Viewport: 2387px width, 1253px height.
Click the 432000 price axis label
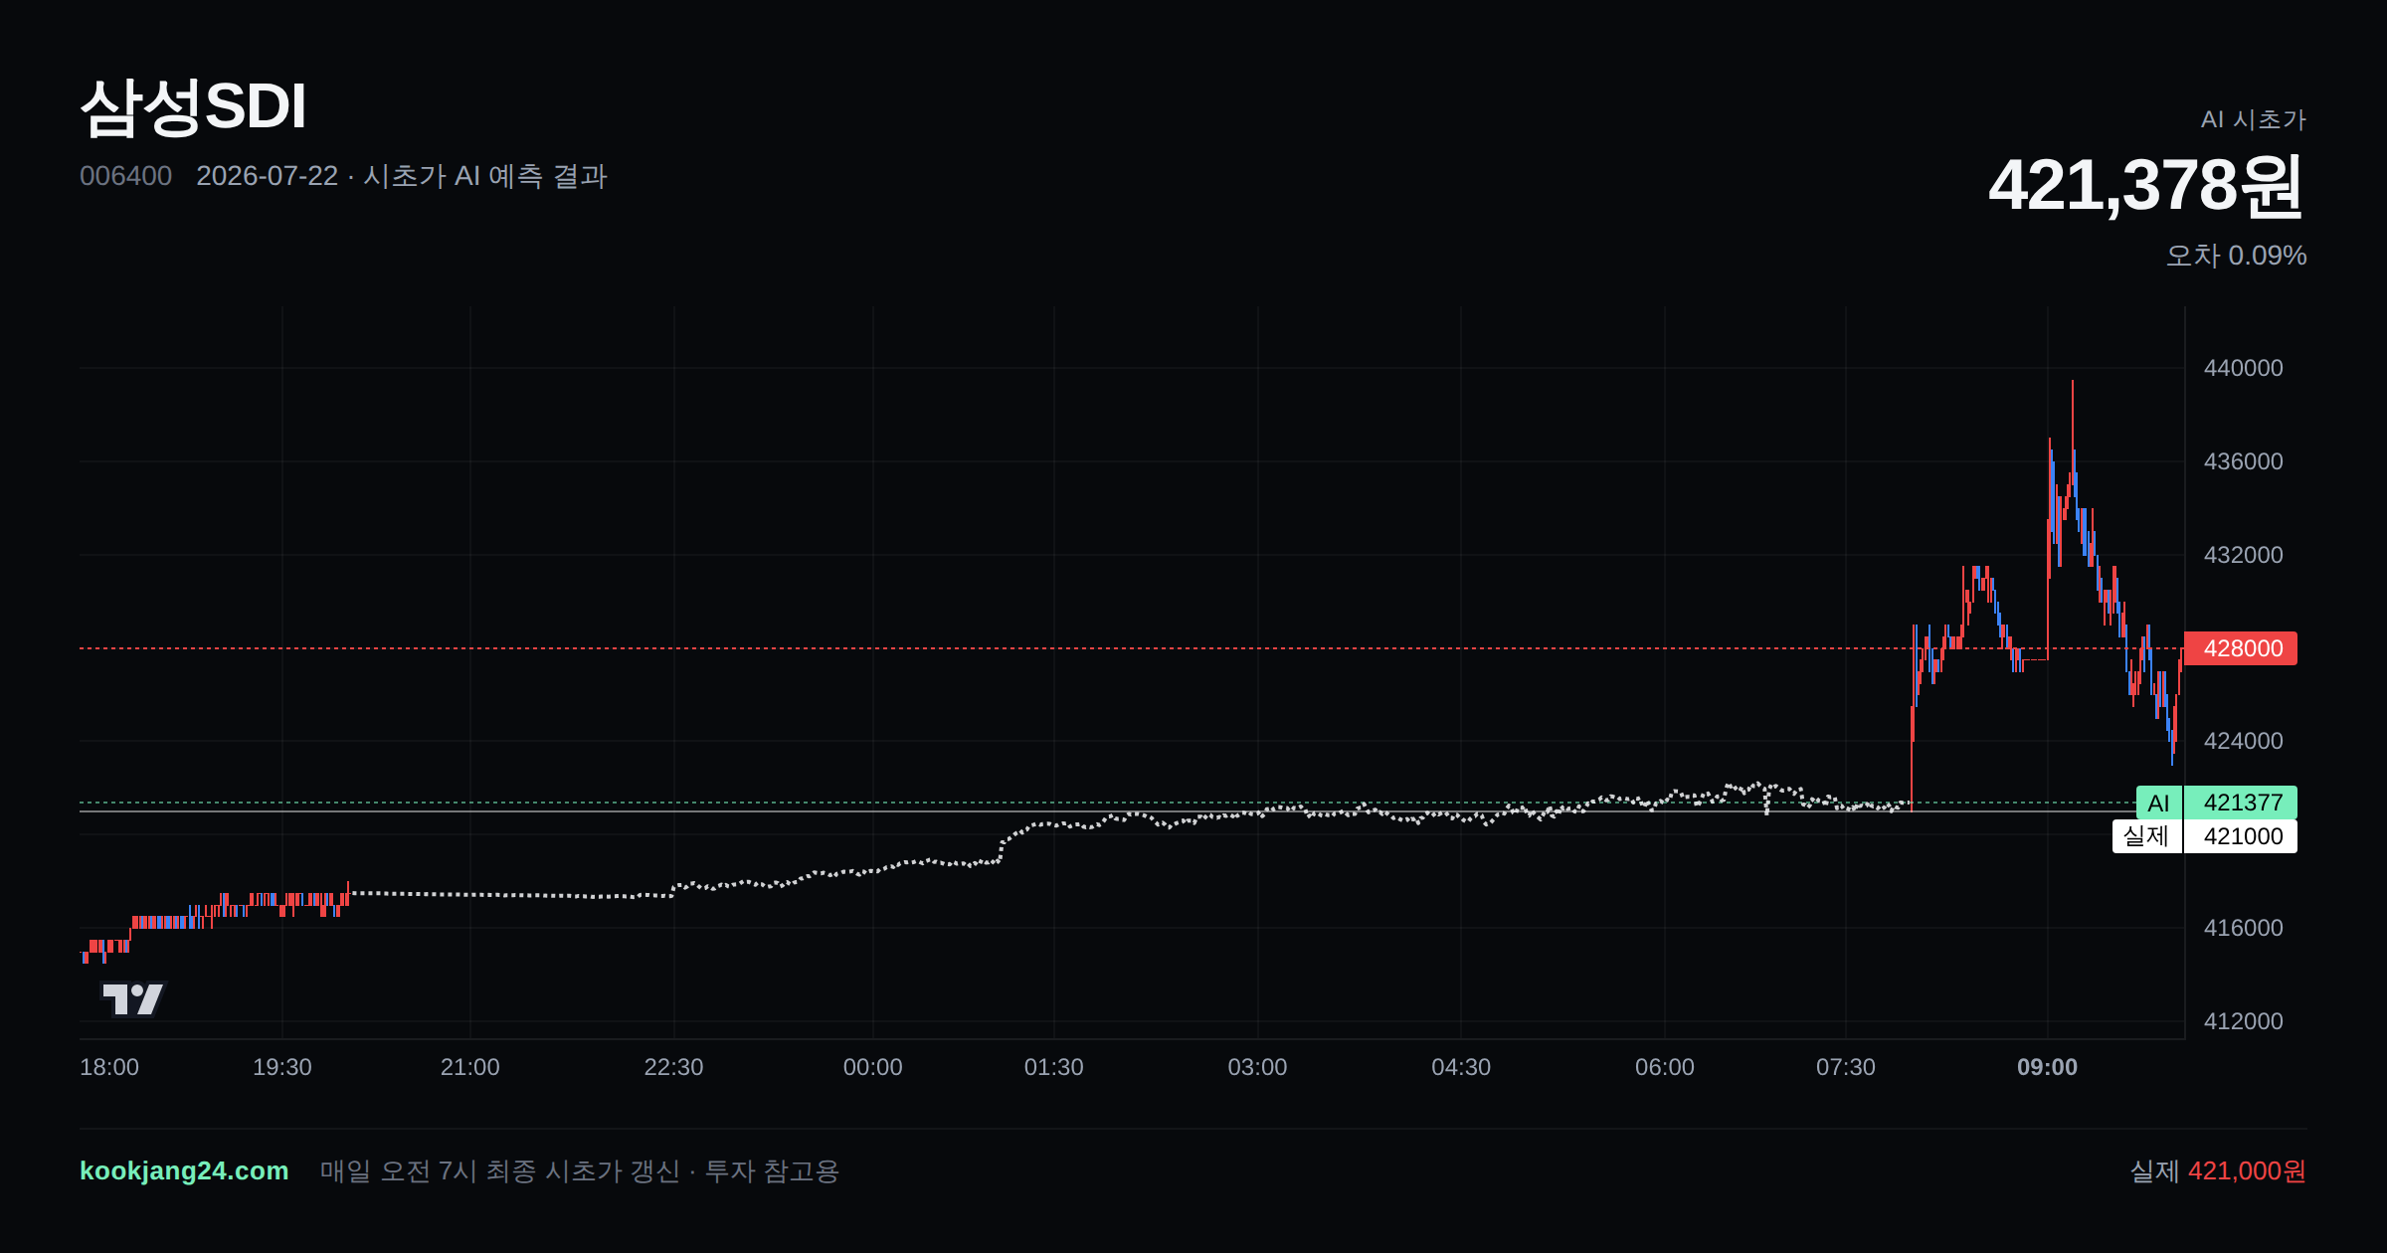2243,555
